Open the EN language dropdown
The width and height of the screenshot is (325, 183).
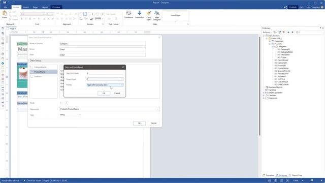click(x=302, y=7)
